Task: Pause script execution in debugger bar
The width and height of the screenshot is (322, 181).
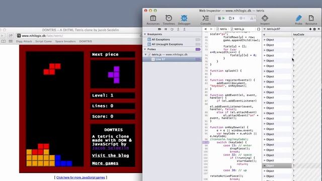Action: (166, 29)
